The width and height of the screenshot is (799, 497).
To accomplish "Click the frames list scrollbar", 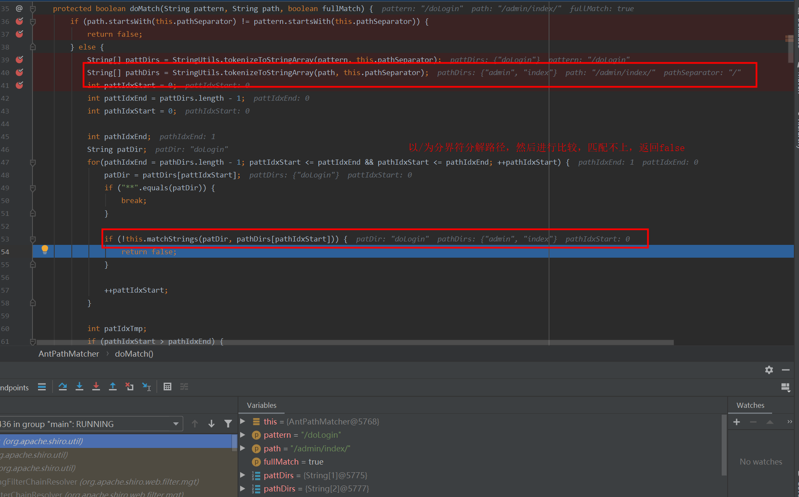I will [234, 443].
